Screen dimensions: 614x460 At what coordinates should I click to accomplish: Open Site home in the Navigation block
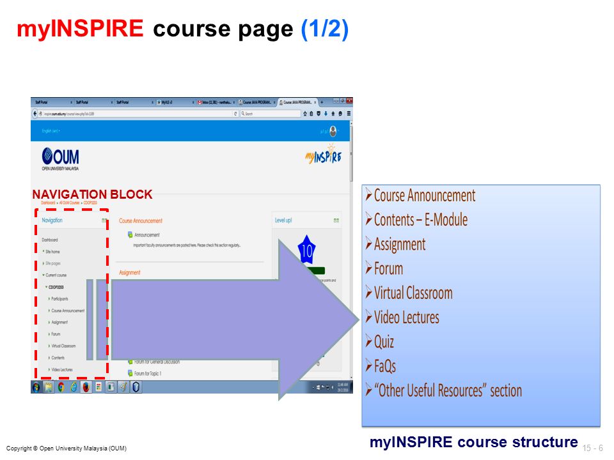point(52,252)
